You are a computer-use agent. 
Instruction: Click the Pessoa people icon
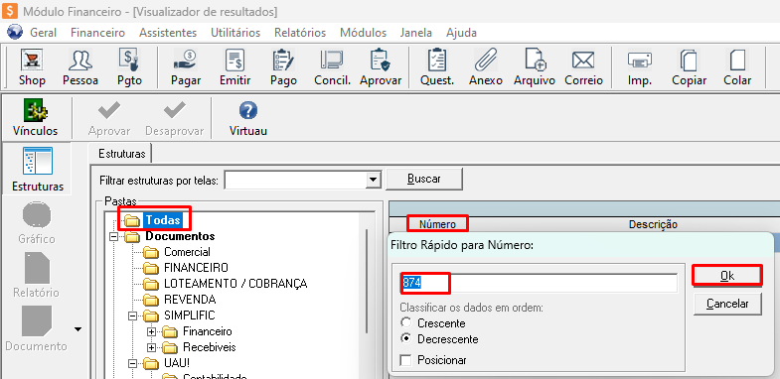click(x=80, y=61)
